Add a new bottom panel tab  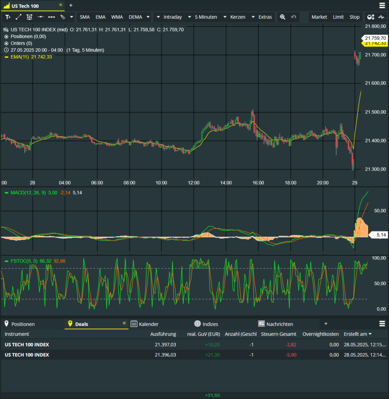[x=326, y=323]
